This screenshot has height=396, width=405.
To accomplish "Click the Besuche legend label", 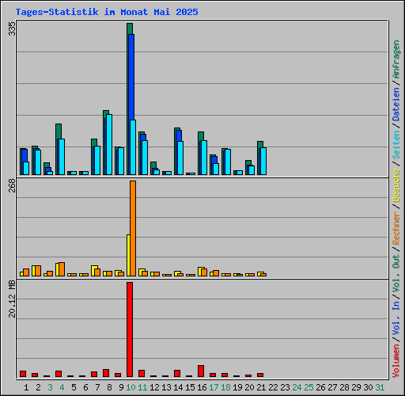I will [396, 185].
